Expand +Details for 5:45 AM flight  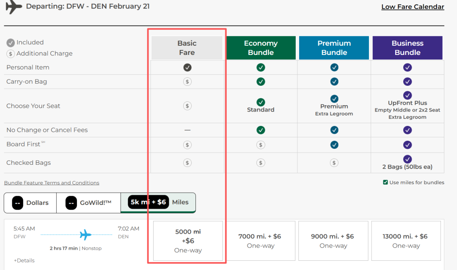click(x=24, y=260)
